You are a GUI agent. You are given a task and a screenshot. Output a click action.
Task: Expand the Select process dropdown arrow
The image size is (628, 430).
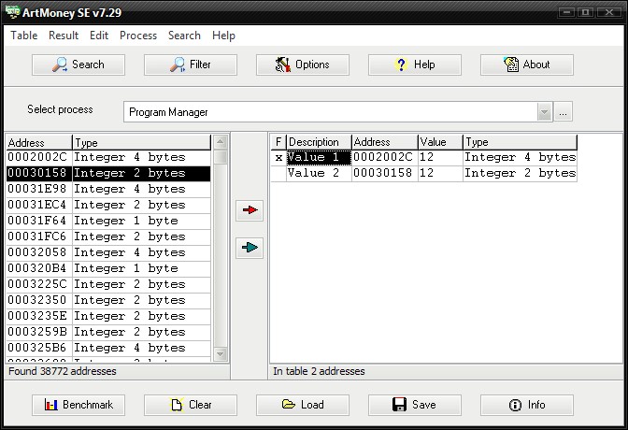coord(544,112)
